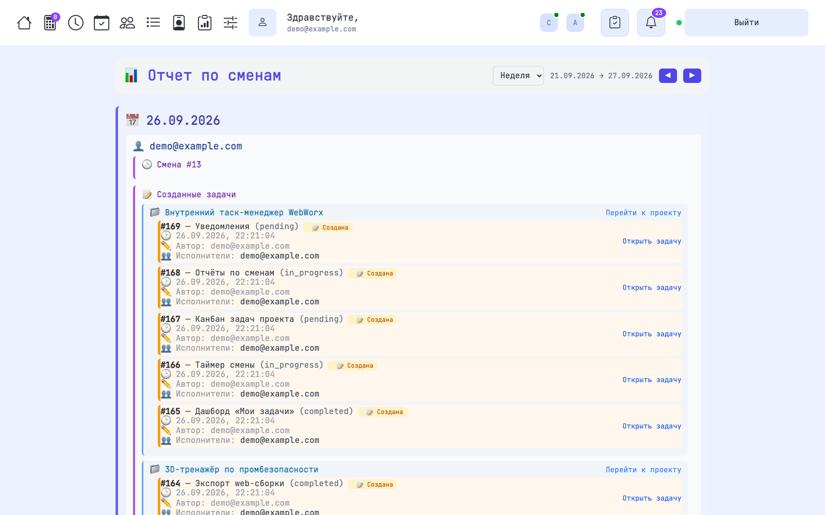Screen dimensions: 825x515
Task: Click the 'Созданные задачи' section heading
Action: [x=196, y=195]
